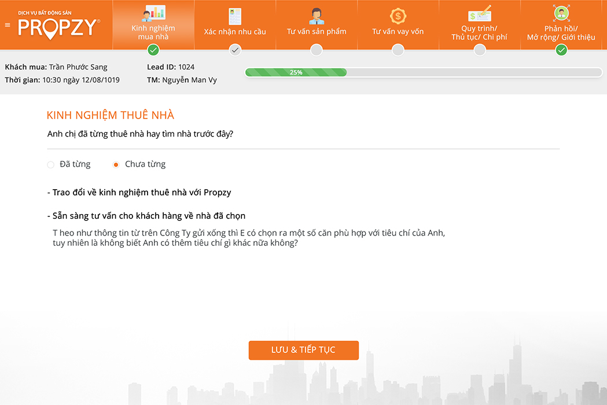
Task: Click green checkmark under Phản hồi step
Action: click(x=561, y=50)
